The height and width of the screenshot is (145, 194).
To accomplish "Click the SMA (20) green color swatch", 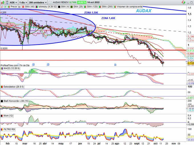I will (x=72, y=7).
